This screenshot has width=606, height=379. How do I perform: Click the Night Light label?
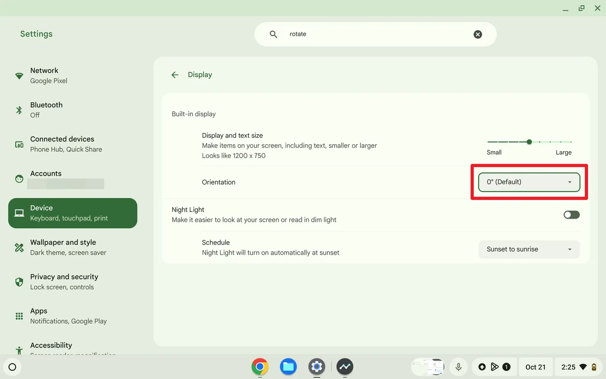click(188, 210)
